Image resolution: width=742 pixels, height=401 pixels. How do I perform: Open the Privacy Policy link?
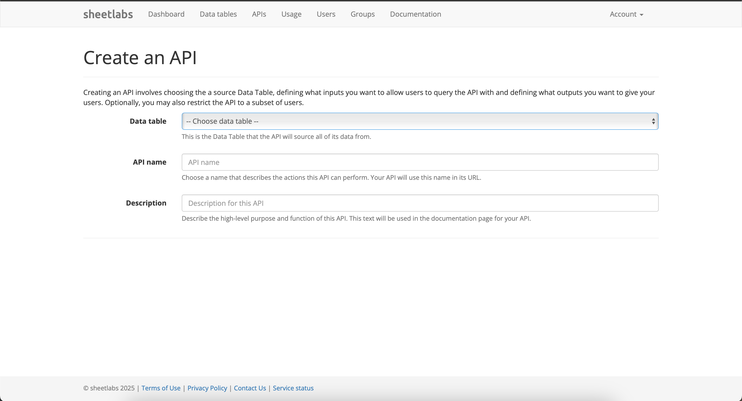207,388
